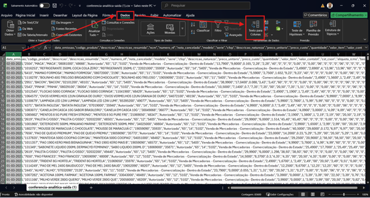
Task: Expand the Name Box dropdown arrow
Action: click(23, 48)
